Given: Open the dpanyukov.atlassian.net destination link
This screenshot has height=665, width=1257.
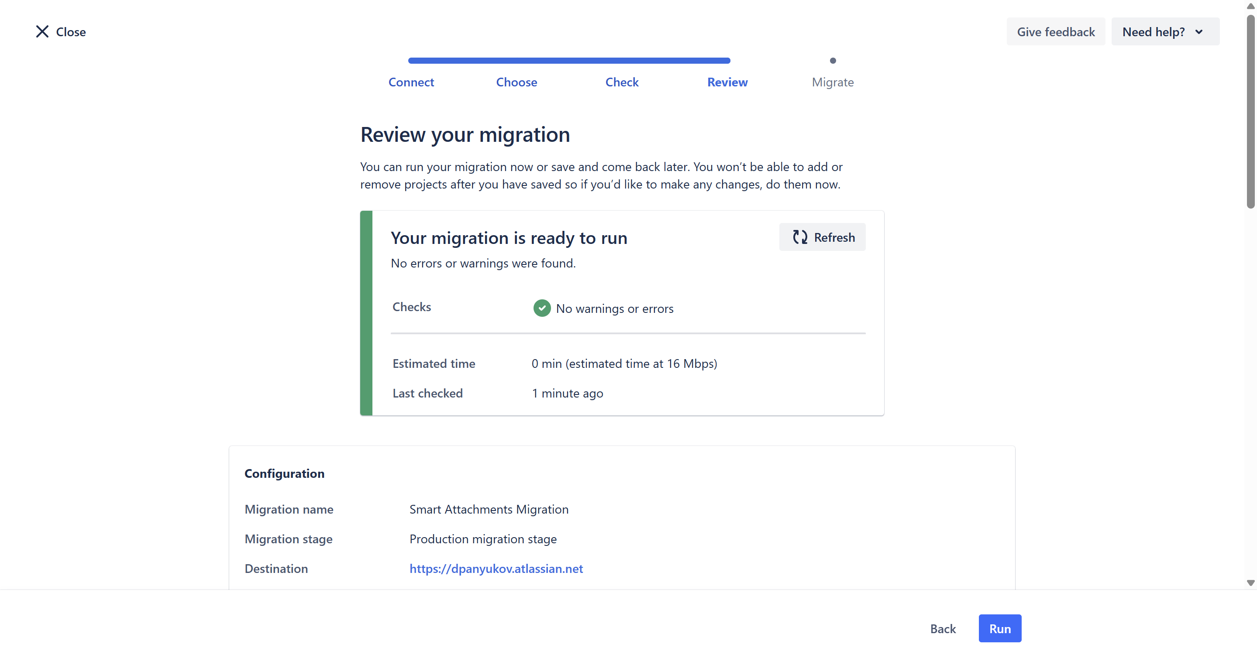Looking at the screenshot, I should click(496, 569).
